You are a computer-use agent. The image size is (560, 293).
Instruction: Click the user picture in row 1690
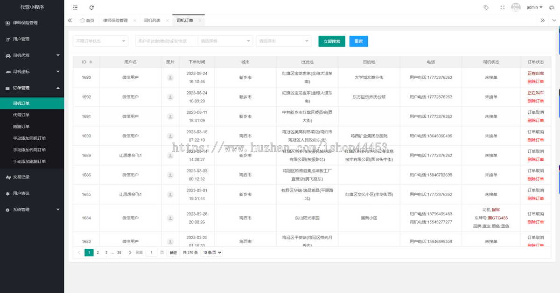pyautogui.click(x=170, y=136)
